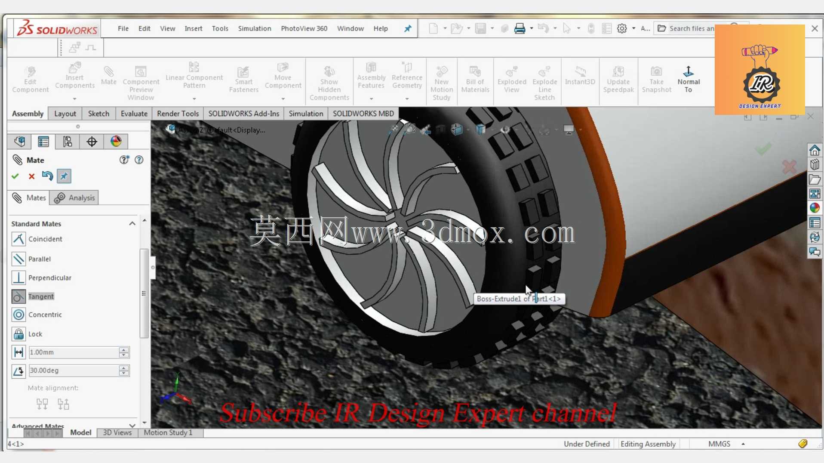Image resolution: width=824 pixels, height=463 pixels.
Task: Open the Reference Geometry dropdown arrow
Action: (x=407, y=99)
